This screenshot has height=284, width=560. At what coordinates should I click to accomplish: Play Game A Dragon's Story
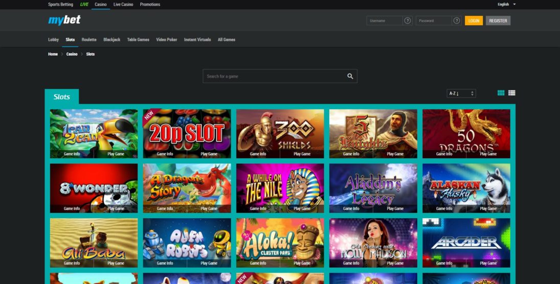click(x=209, y=209)
